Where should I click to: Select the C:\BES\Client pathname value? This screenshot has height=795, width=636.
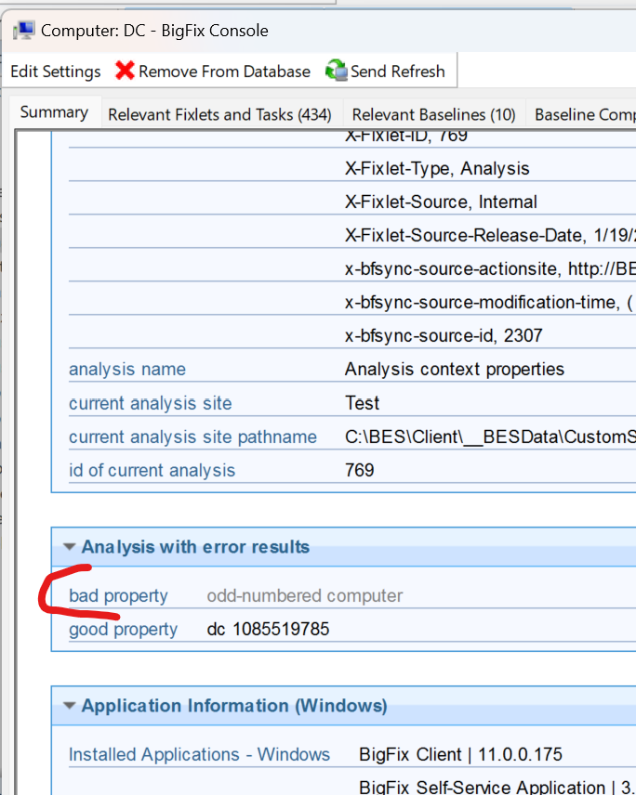coord(490,437)
